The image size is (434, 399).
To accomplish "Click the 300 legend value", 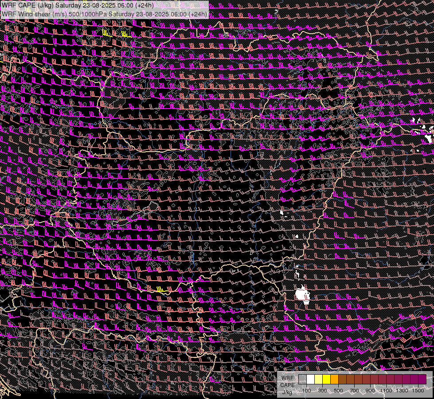I will click(322, 391).
